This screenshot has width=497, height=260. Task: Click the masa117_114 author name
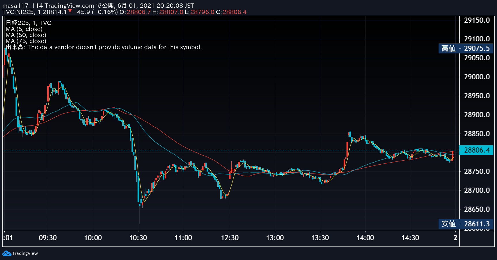[x=23, y=6]
